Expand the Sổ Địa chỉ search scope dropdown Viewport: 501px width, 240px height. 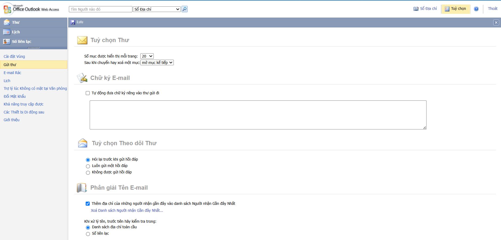pos(157,9)
